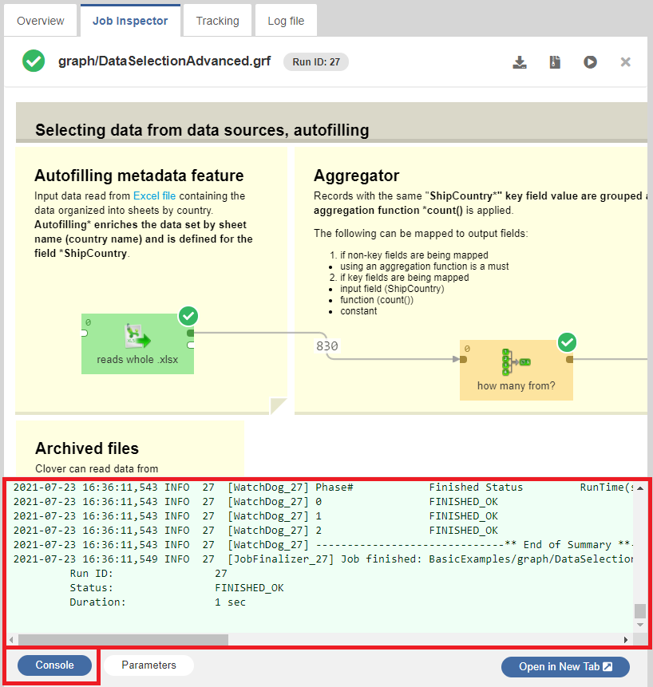Download the job log
This screenshot has height=687, width=653.
pyautogui.click(x=520, y=61)
